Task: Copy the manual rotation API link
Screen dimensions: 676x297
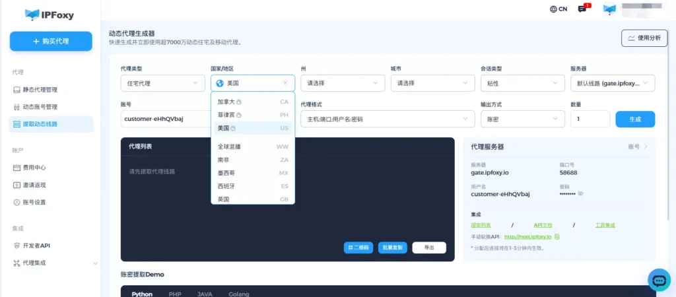Action: point(557,236)
